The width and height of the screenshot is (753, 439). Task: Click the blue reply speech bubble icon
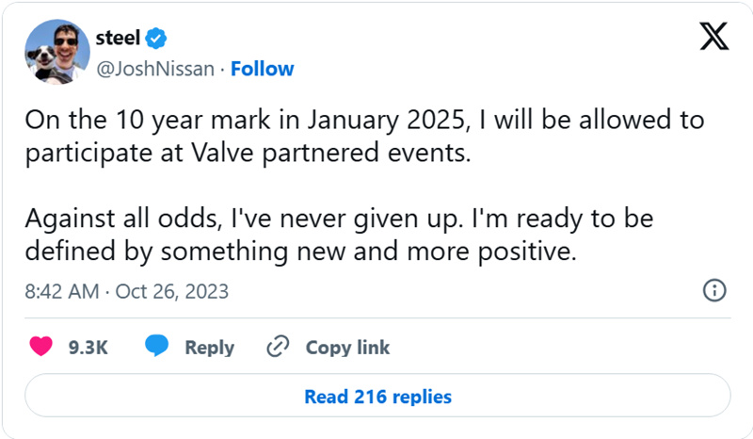pyautogui.click(x=156, y=346)
